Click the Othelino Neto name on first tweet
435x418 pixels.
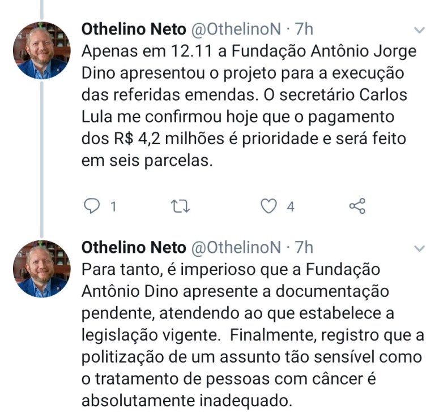click(x=134, y=29)
